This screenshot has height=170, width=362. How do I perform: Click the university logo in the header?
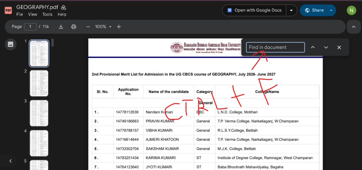point(177,47)
